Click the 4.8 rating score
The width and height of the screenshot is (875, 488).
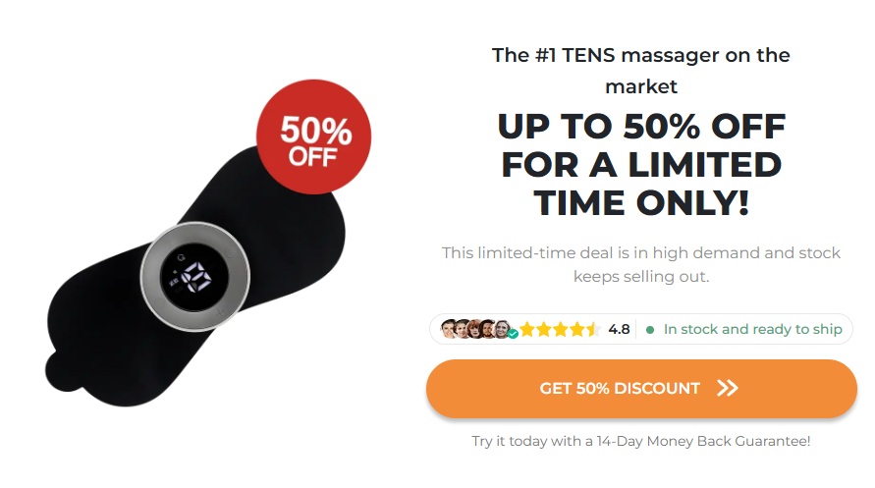tap(619, 329)
